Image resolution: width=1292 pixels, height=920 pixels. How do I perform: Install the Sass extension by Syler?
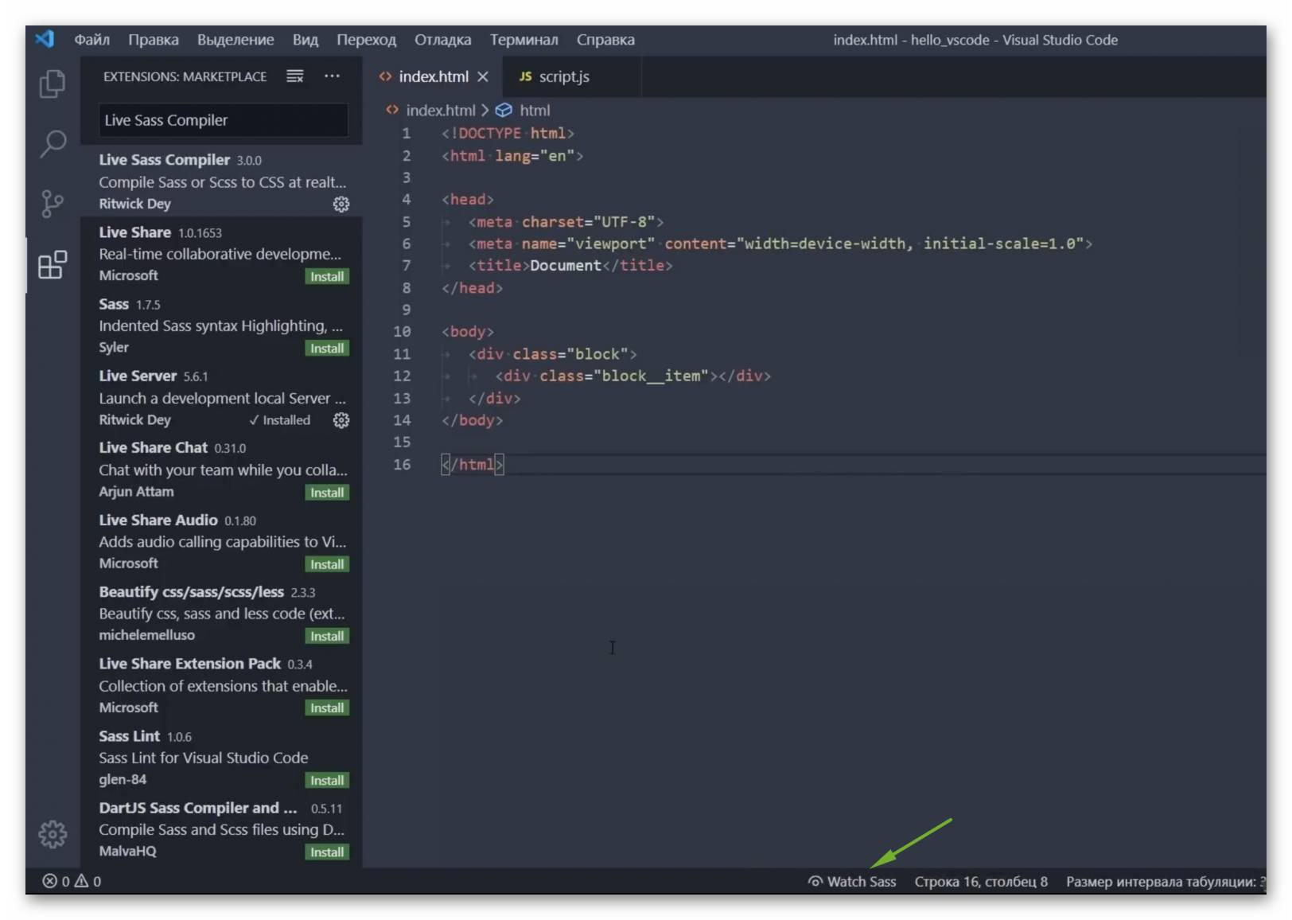tap(327, 348)
